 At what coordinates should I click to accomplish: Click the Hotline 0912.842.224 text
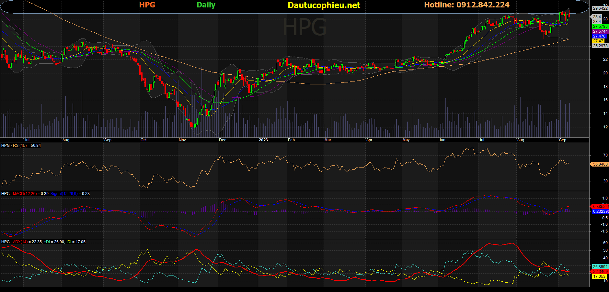[466, 5]
